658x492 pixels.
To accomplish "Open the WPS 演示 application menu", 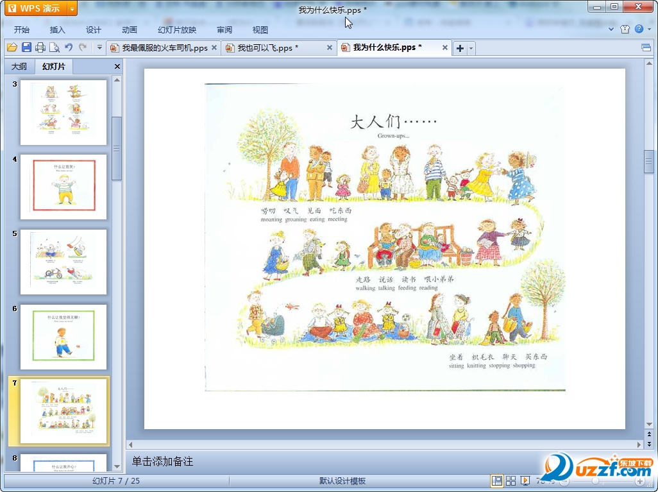I will point(37,8).
